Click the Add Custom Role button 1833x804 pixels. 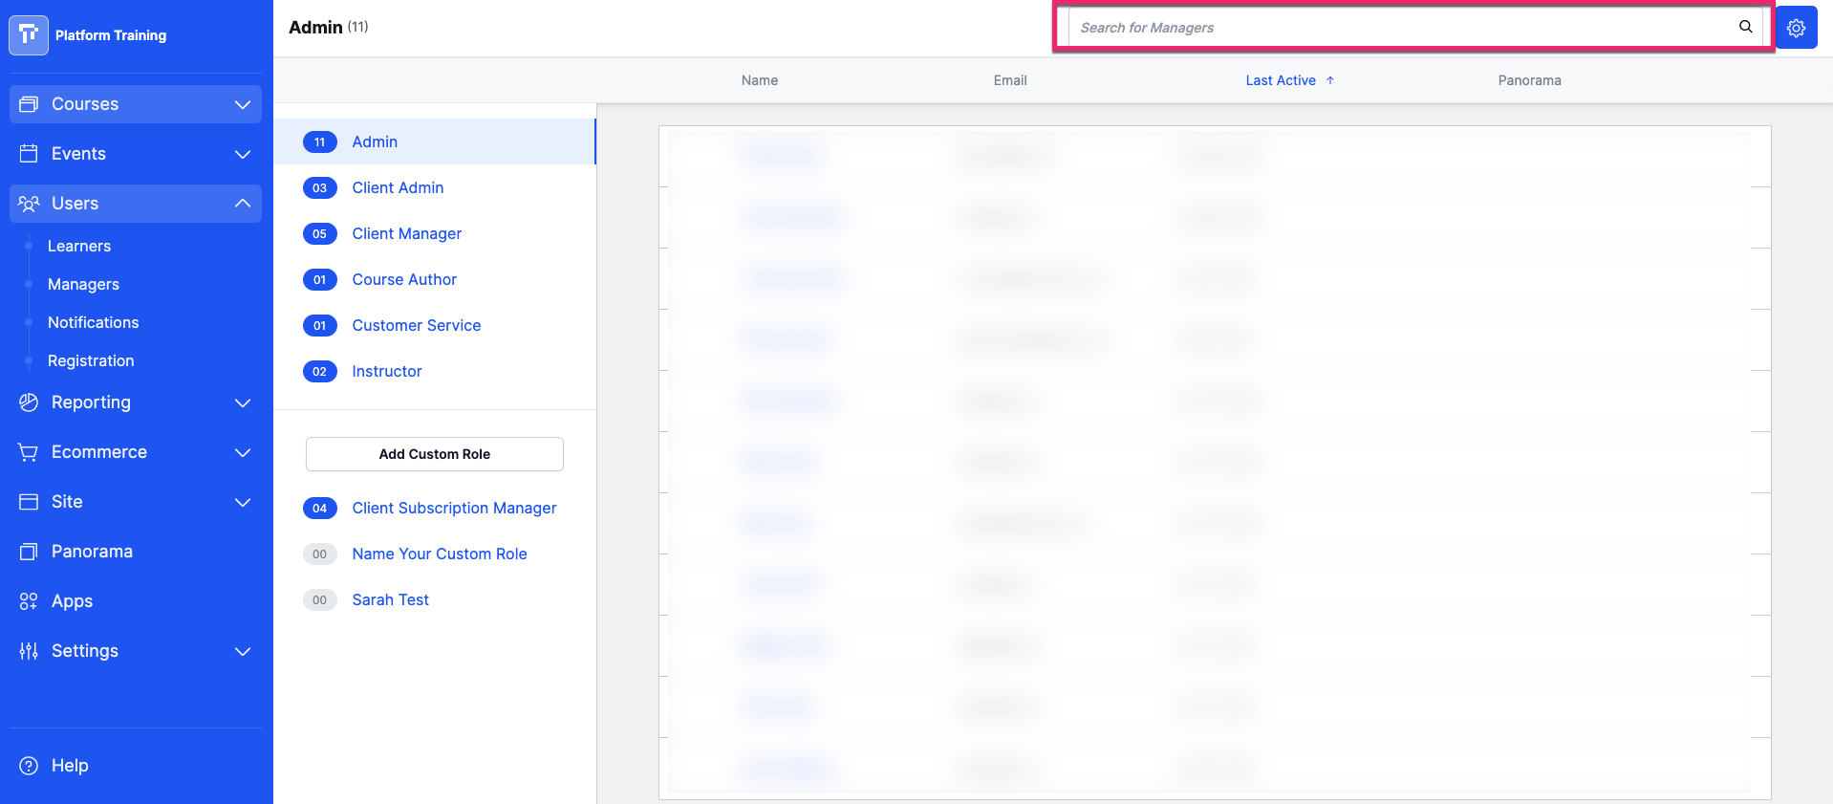435,454
